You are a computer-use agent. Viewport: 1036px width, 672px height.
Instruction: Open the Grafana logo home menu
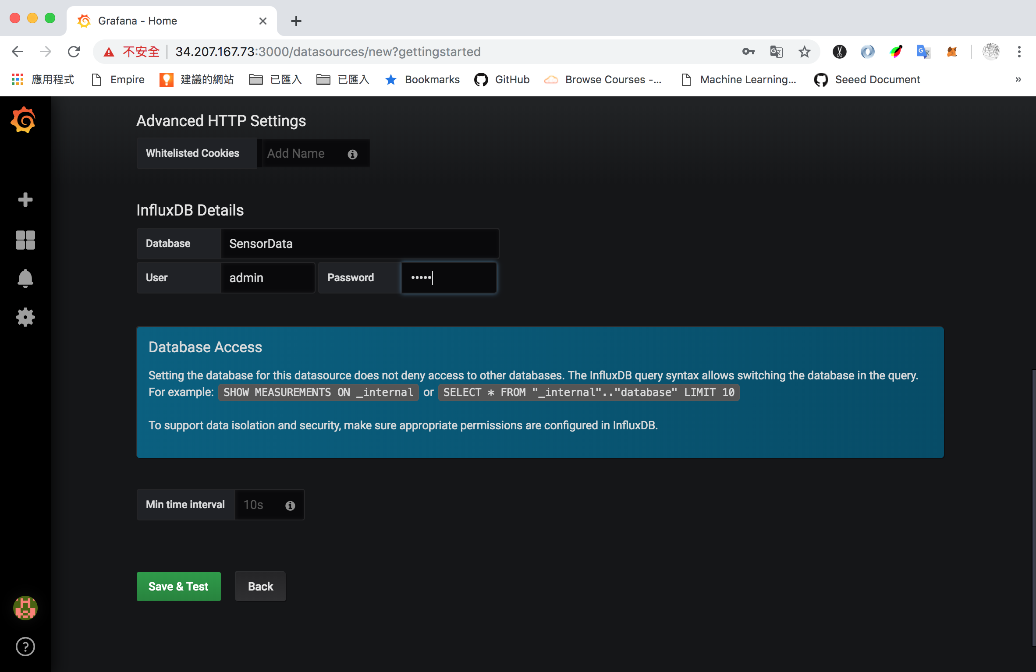coord(23,120)
